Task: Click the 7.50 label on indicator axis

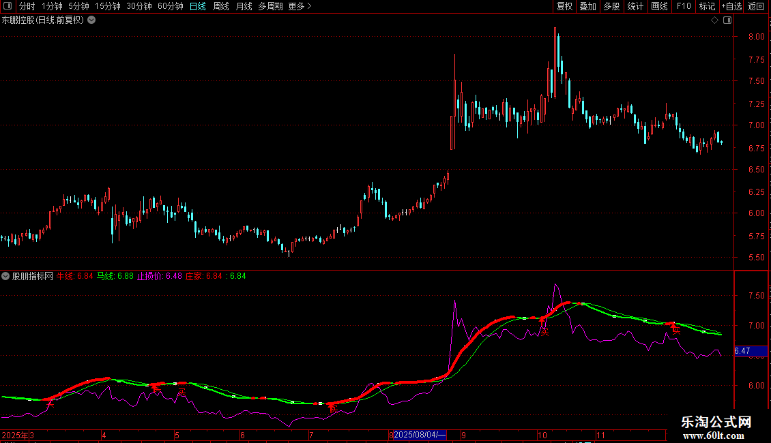Action: click(x=756, y=296)
